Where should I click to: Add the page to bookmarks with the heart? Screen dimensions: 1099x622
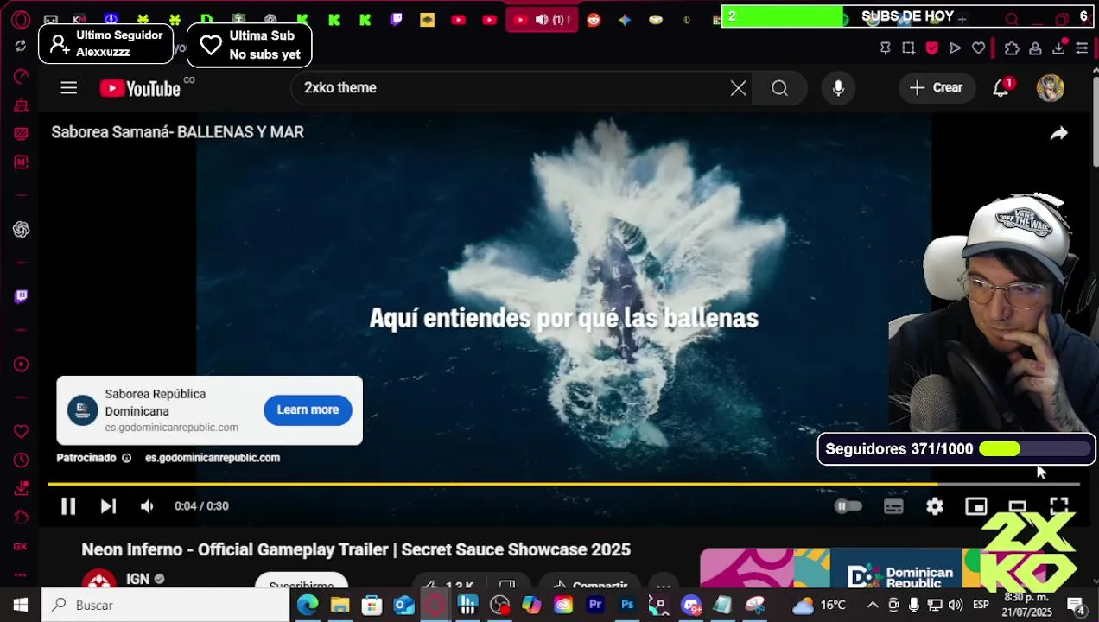click(x=978, y=48)
